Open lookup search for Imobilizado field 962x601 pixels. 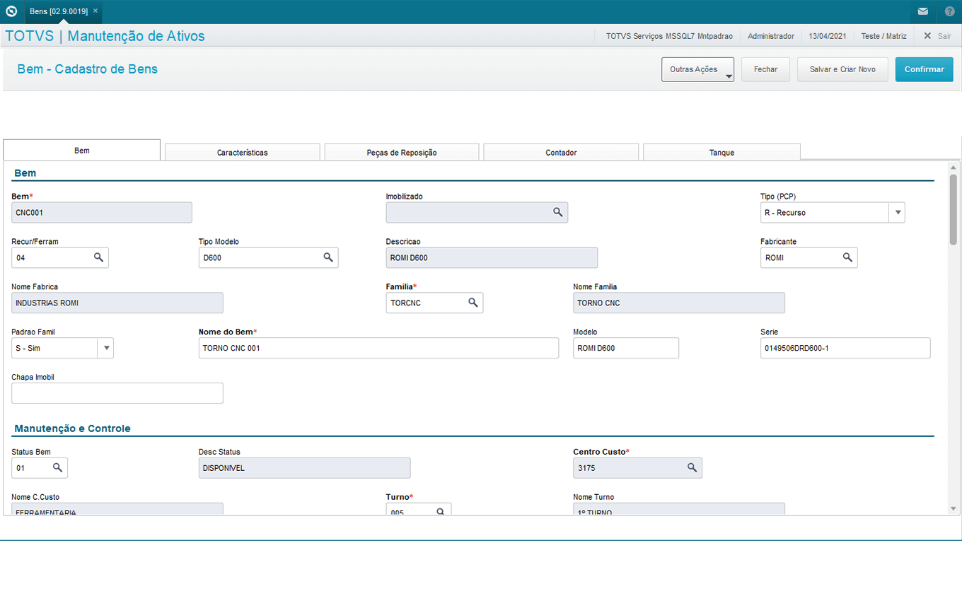coord(557,212)
